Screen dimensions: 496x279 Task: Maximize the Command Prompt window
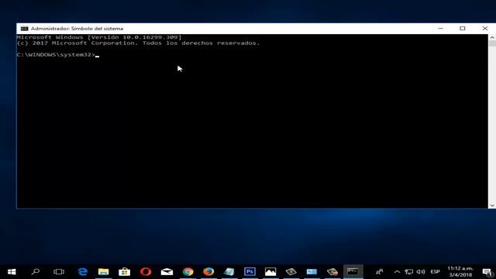(x=463, y=29)
